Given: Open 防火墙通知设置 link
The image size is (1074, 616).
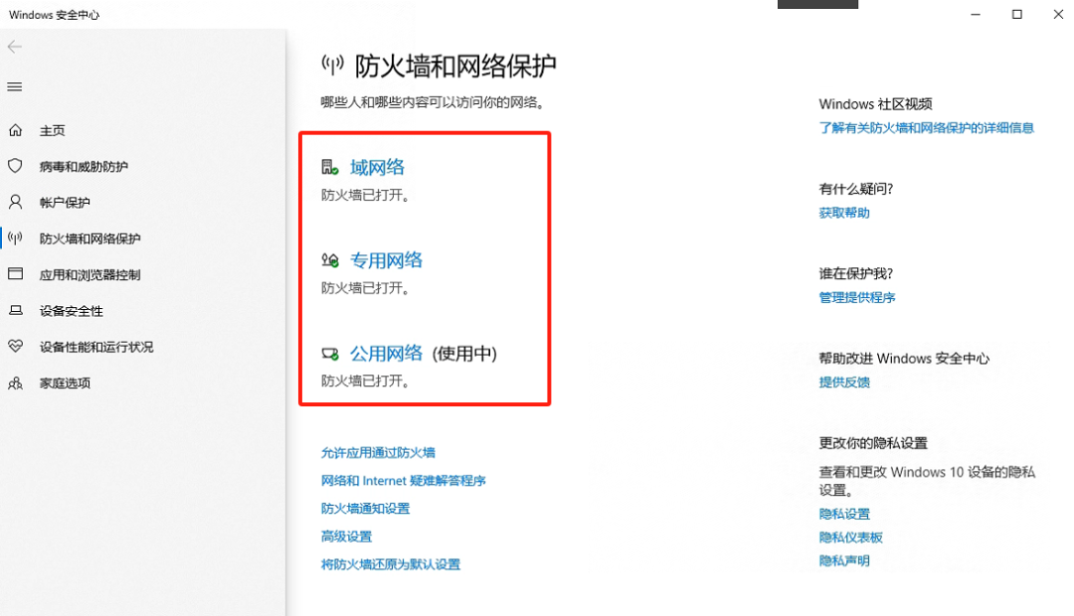Looking at the screenshot, I should 366,509.
